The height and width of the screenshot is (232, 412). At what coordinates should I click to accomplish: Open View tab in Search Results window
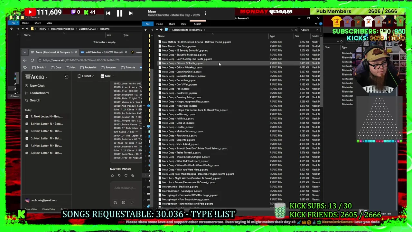coord(183,24)
